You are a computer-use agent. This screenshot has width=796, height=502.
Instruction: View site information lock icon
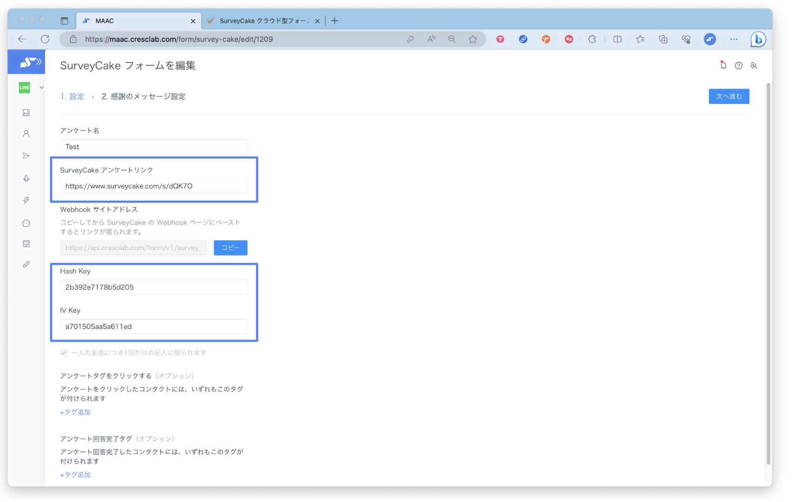pos(73,39)
